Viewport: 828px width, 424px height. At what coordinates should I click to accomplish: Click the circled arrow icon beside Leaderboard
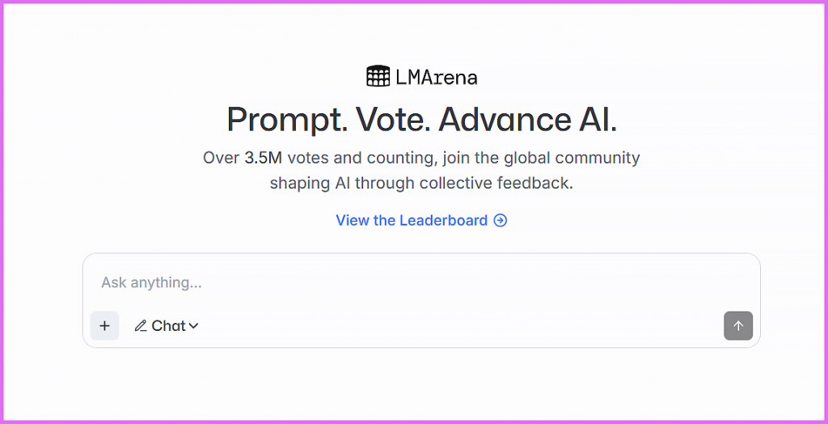click(x=500, y=220)
